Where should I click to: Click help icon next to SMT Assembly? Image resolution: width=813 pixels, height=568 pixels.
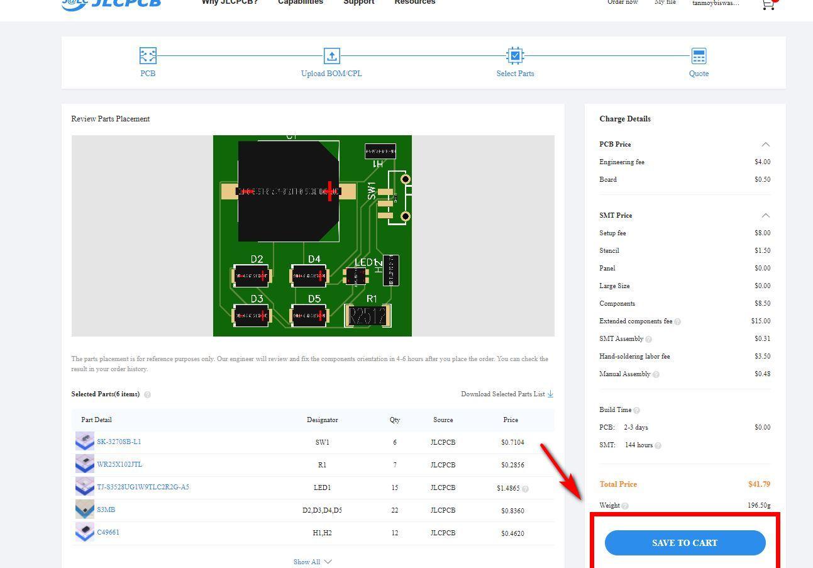click(x=648, y=339)
